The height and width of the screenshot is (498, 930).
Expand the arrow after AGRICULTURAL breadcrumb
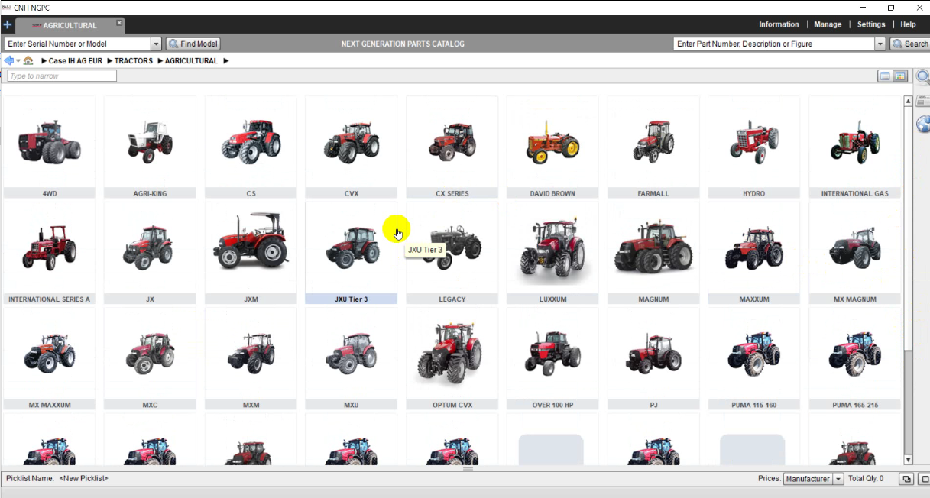(226, 61)
